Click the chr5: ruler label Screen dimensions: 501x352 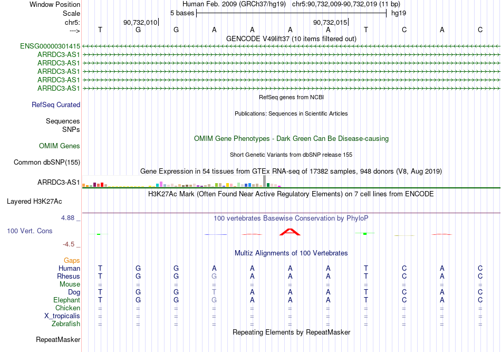(72, 22)
